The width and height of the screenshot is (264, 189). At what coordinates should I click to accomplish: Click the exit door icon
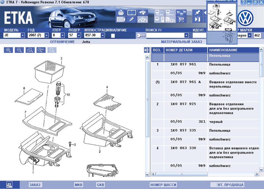(197, 19)
